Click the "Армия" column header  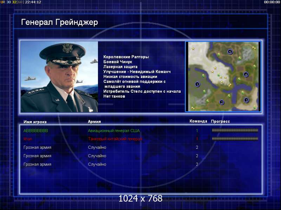click(94, 121)
